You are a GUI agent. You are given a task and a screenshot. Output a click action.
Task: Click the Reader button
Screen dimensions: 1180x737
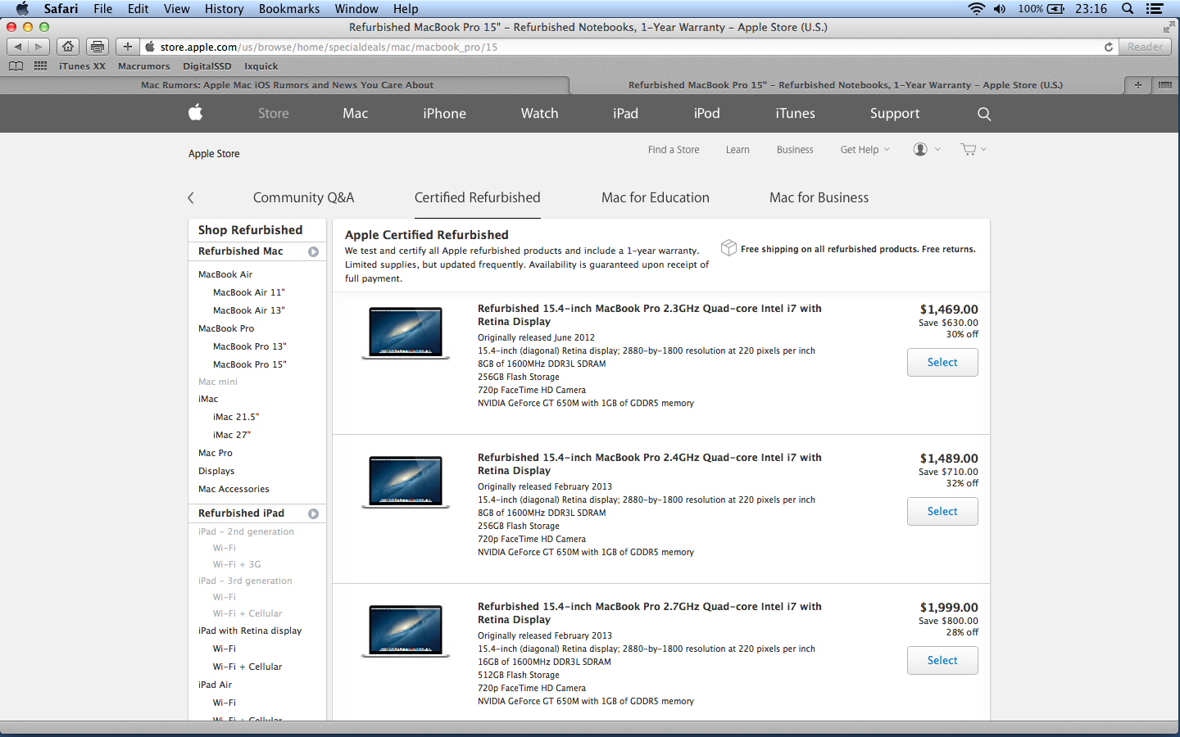1145,47
